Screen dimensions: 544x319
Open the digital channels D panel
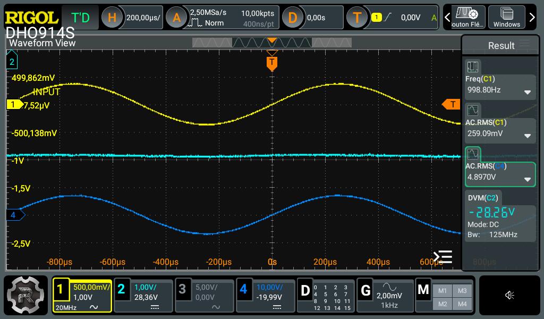click(x=305, y=290)
